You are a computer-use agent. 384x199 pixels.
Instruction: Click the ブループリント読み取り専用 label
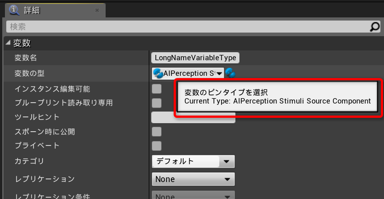click(x=64, y=103)
